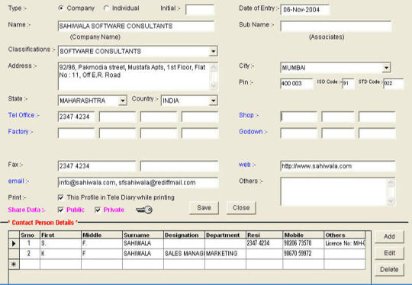The image size is (412, 285).
Task: Click the email addresses field
Action: (138, 183)
